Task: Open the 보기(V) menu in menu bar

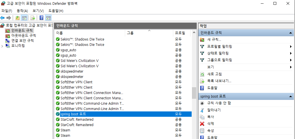Action: click(38, 11)
